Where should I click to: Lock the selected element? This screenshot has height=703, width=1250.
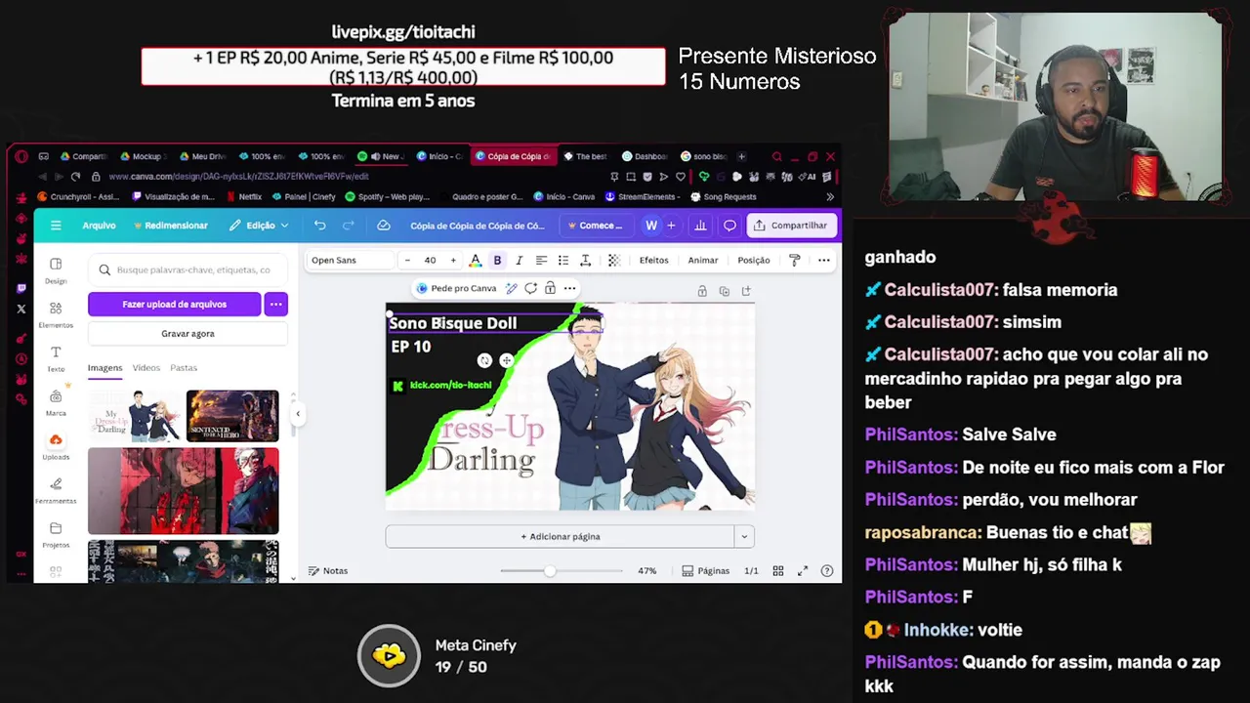tap(551, 289)
